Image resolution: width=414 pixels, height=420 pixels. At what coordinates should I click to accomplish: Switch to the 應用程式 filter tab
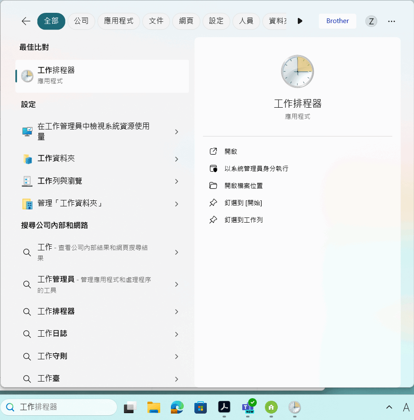point(118,21)
